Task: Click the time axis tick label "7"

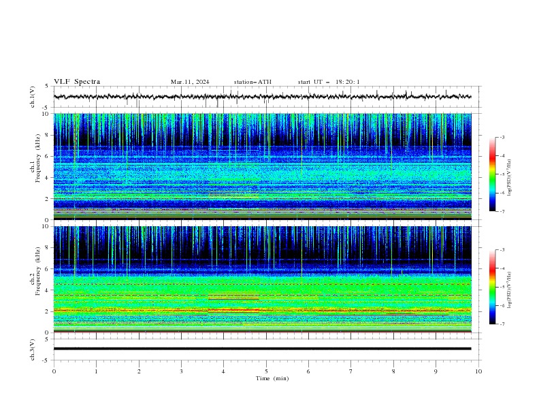Action: [x=351, y=371]
